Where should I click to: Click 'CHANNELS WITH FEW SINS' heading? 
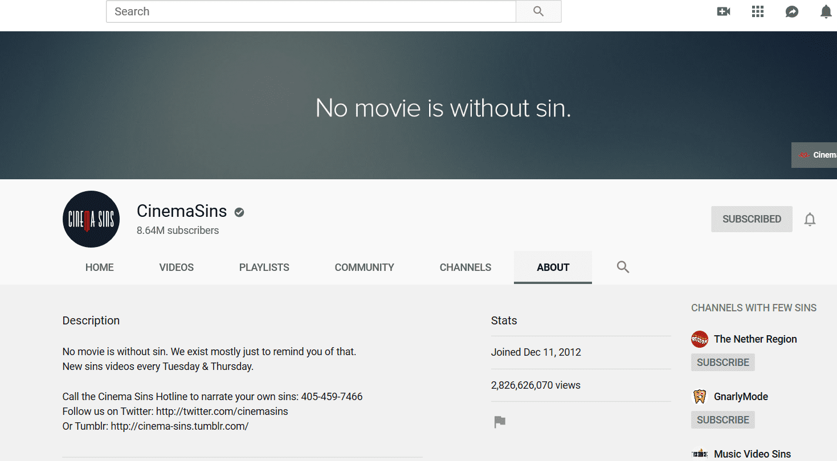(754, 308)
